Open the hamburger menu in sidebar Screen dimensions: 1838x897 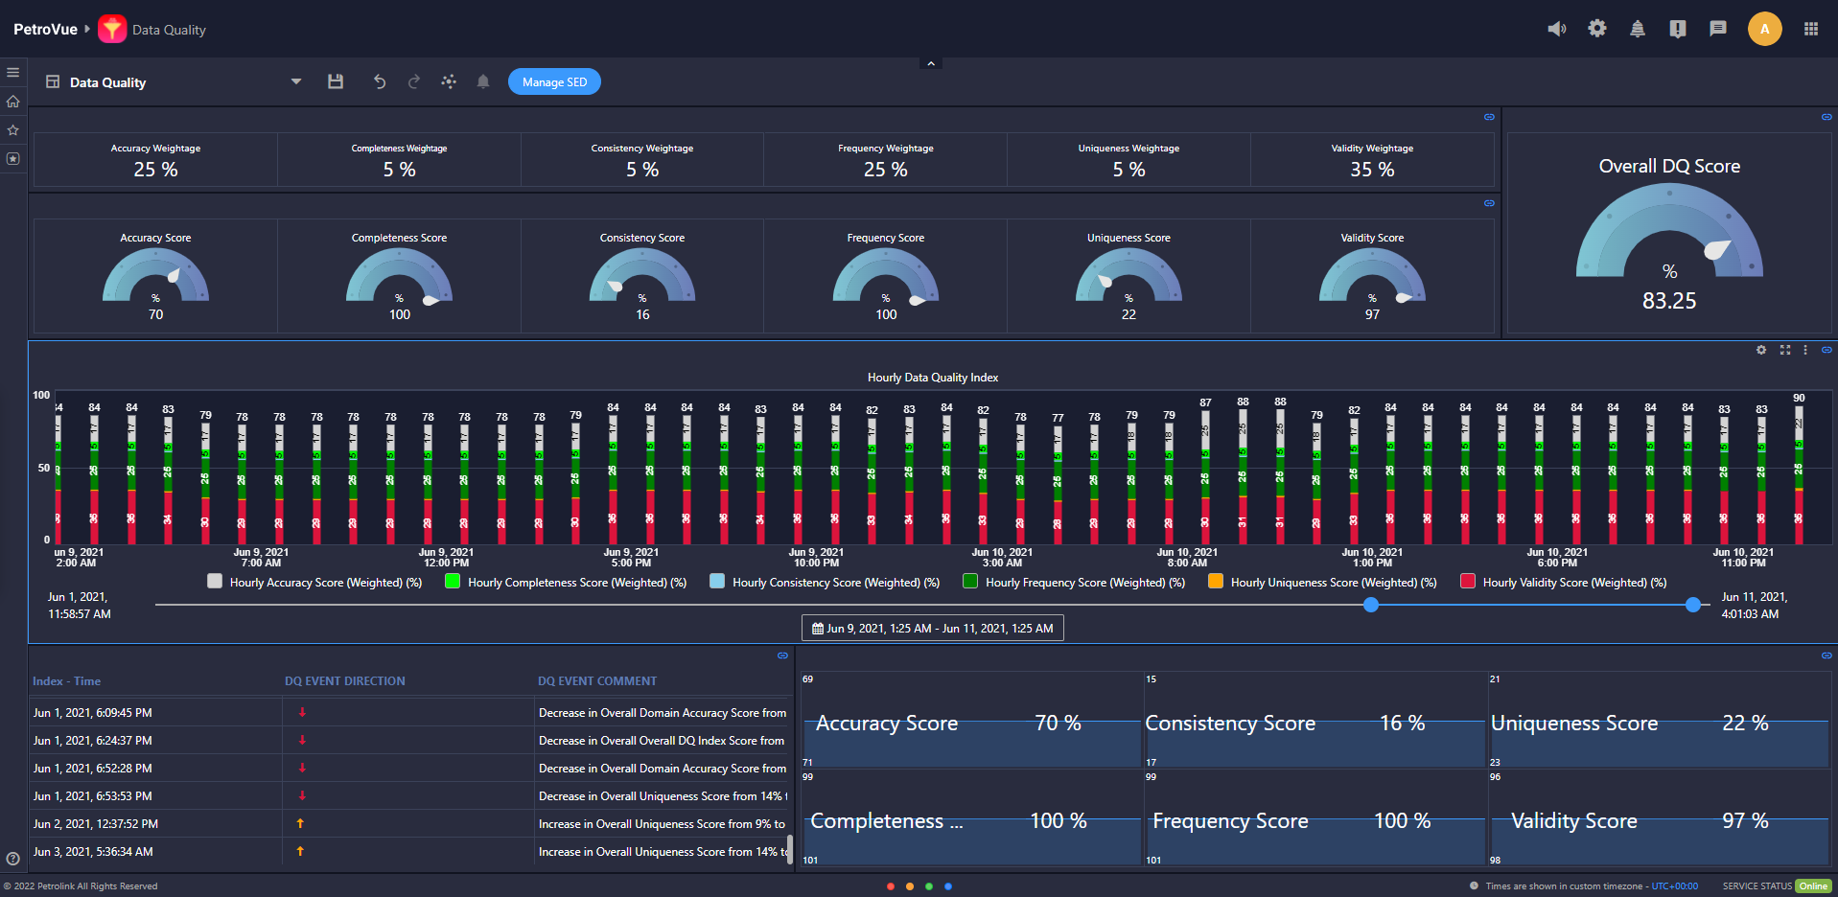(13, 73)
